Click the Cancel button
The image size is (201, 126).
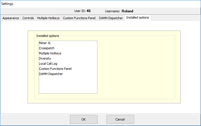coord(120,119)
